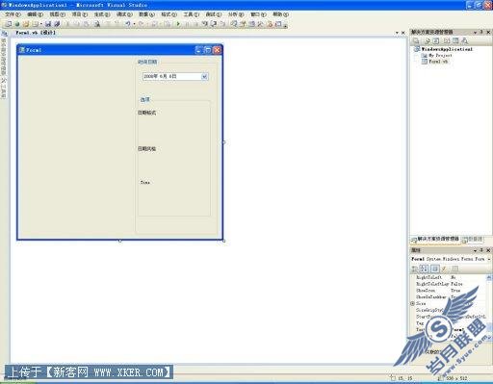The width and height of the screenshot is (493, 384).
Task: Click the Refresh icon in Solution Explorer
Action: [436, 40]
